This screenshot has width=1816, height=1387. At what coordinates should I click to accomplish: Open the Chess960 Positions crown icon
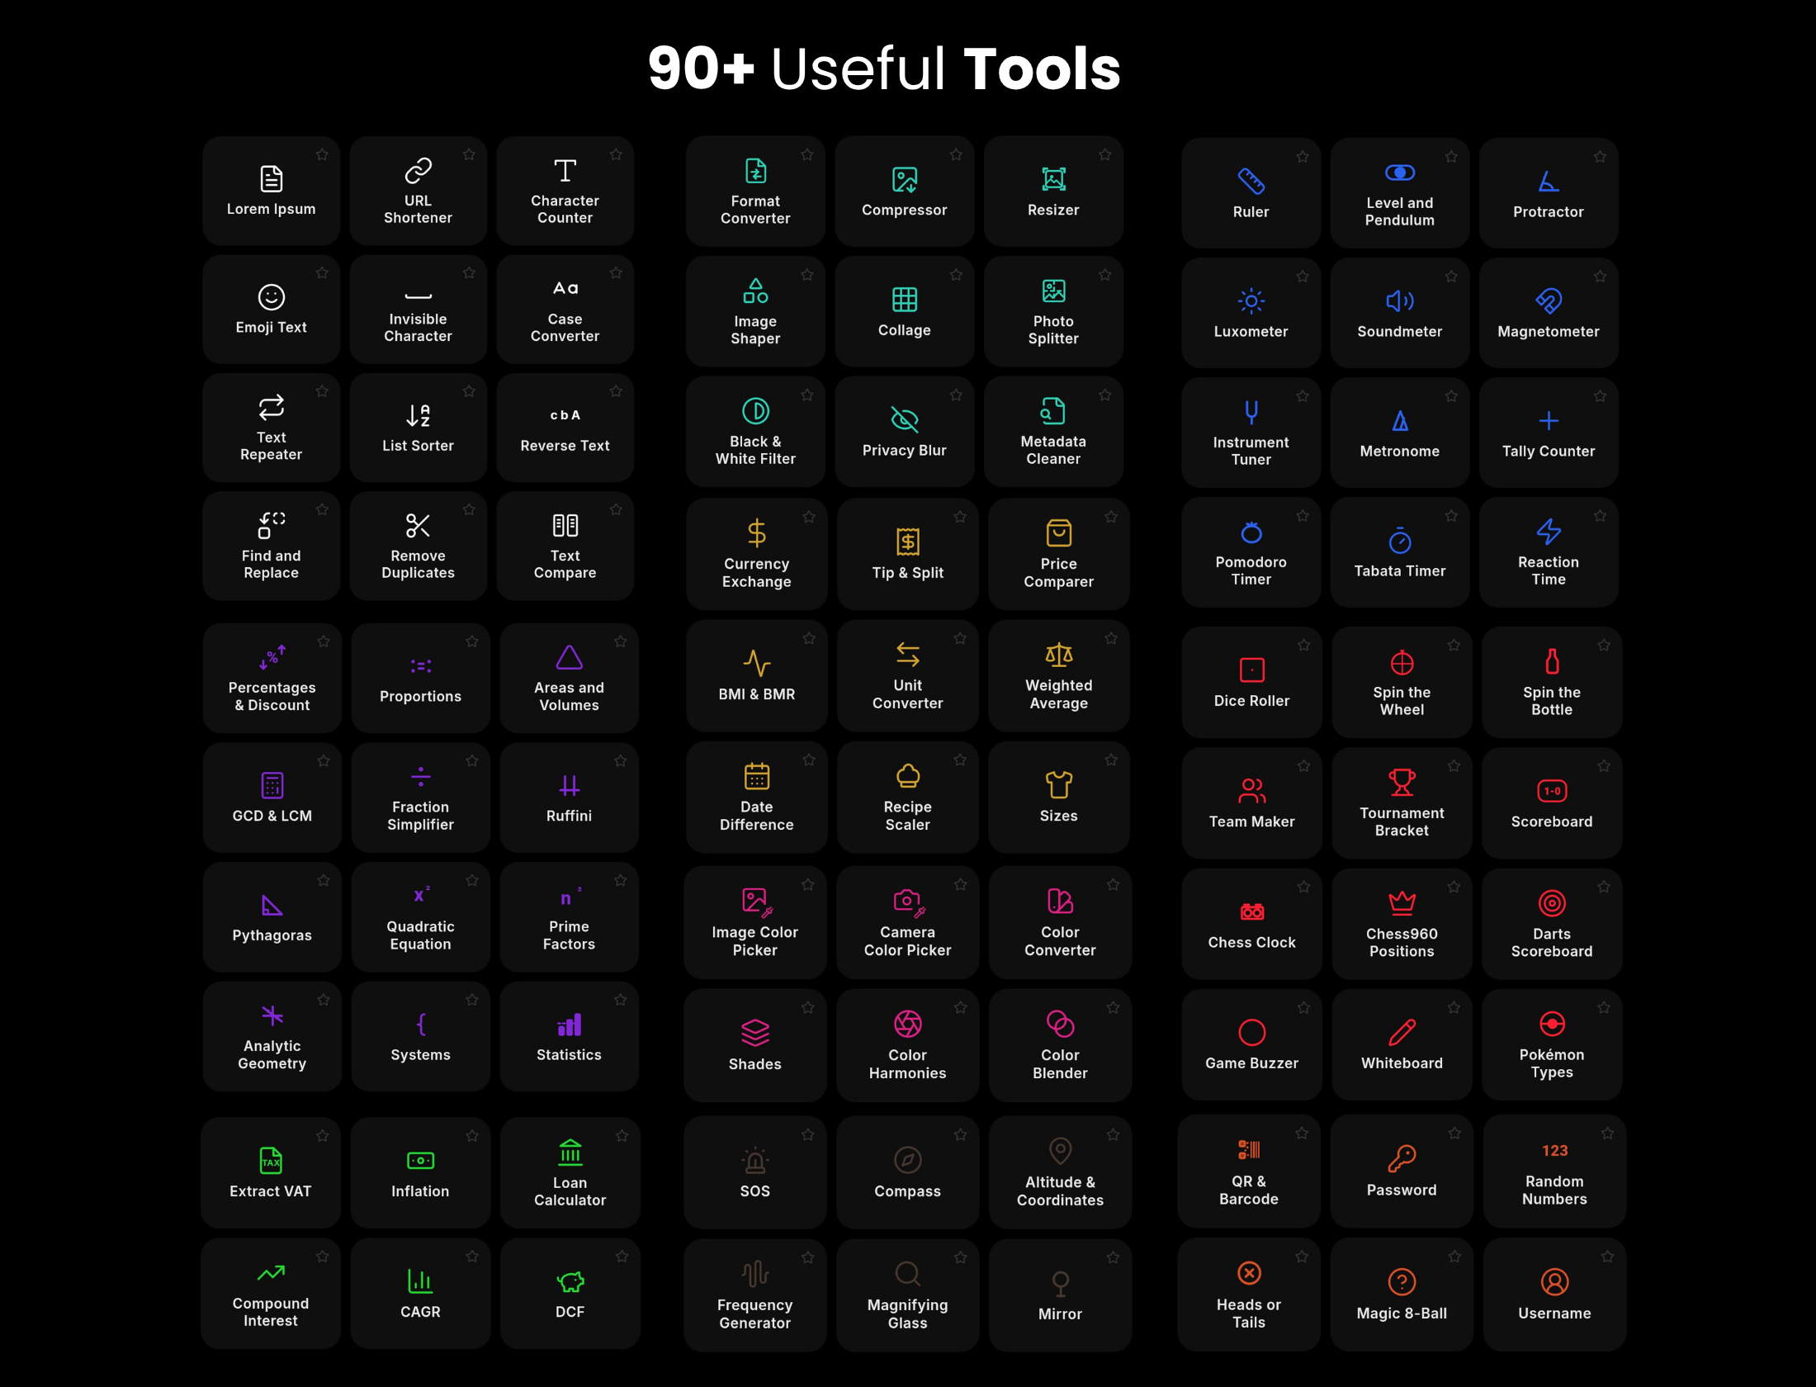(1402, 903)
